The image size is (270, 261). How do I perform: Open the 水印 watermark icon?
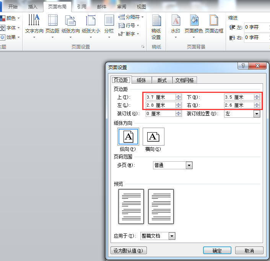(176, 26)
